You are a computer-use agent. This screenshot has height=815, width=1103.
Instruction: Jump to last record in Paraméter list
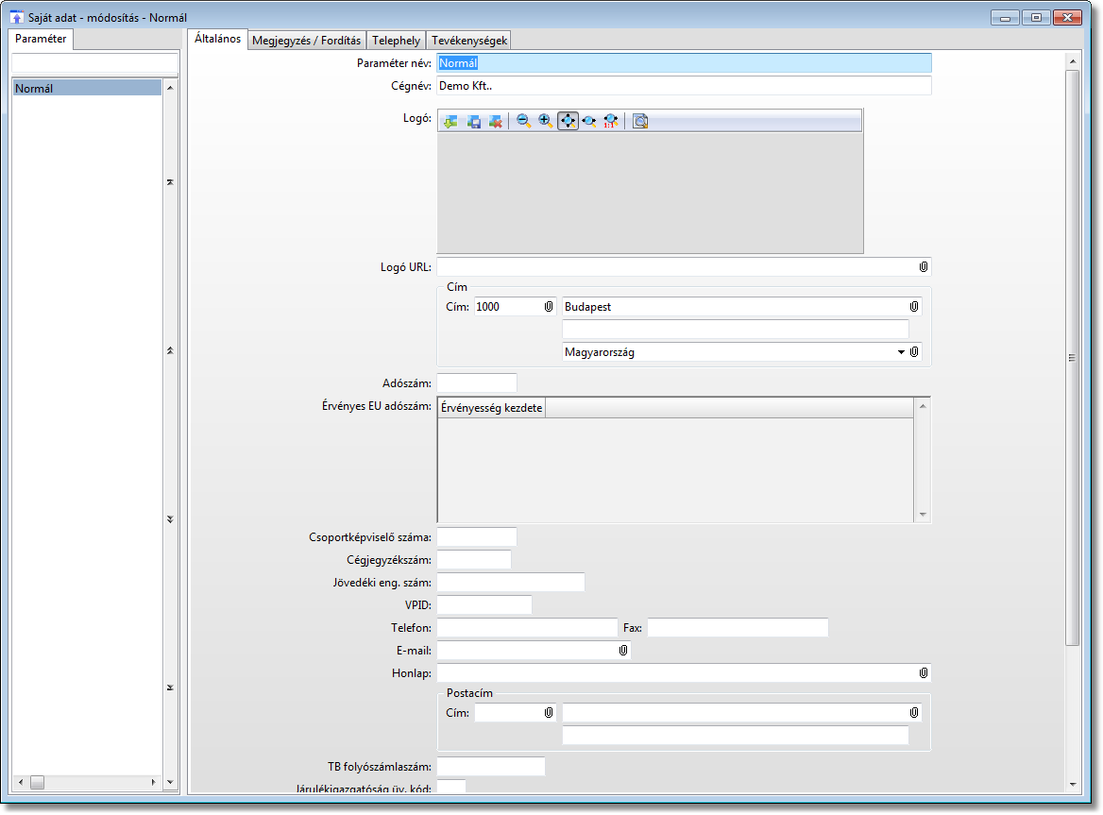coord(170,688)
